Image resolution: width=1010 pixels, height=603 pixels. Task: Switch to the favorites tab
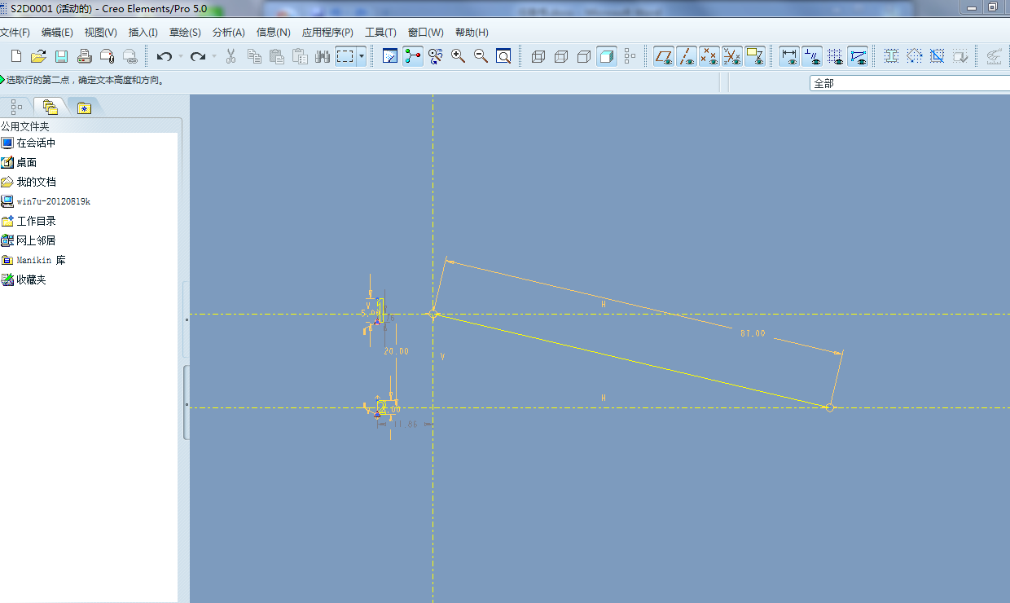[84, 107]
